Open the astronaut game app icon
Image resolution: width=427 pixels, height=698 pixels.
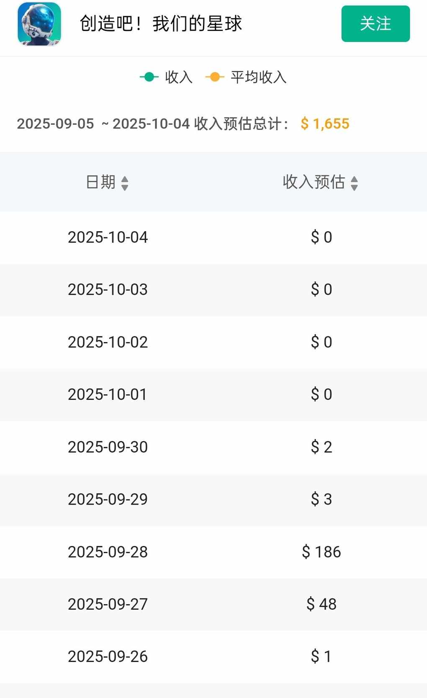39,24
